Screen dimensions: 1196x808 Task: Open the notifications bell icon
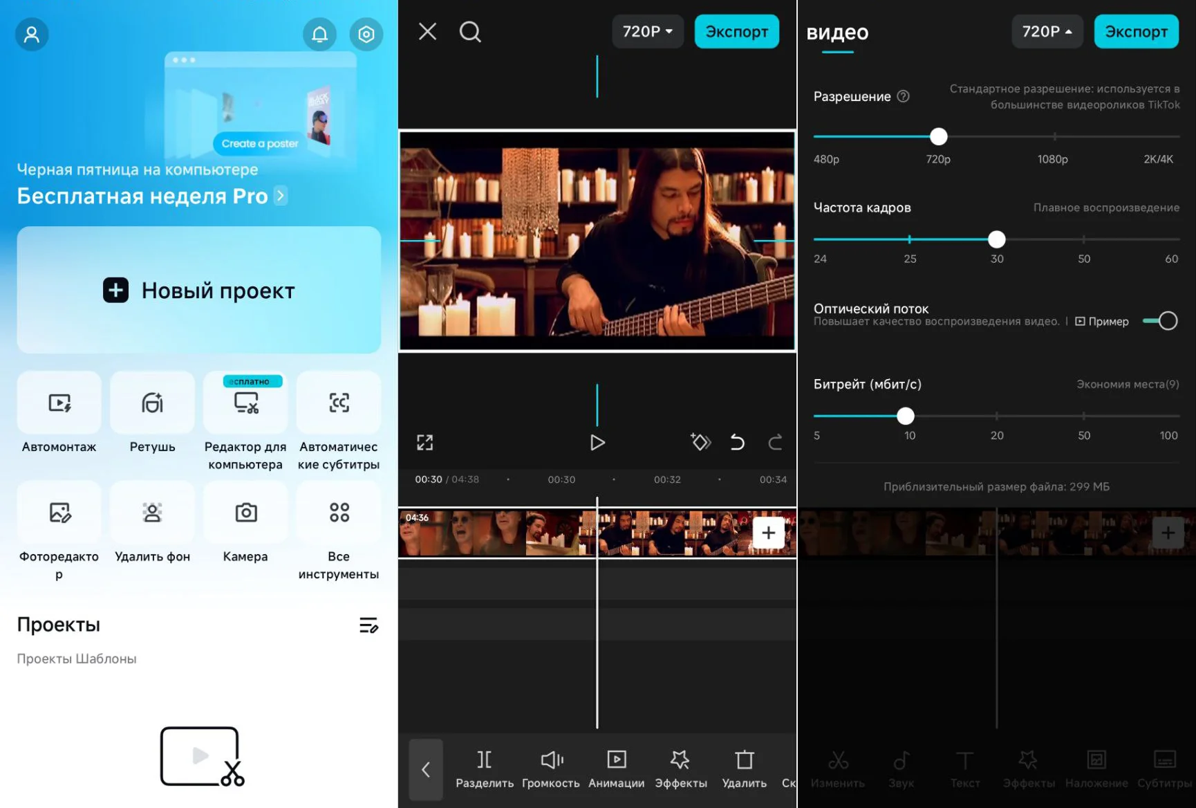pos(319,34)
